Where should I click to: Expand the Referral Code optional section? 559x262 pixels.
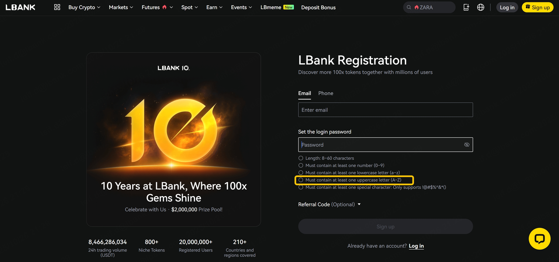point(330,204)
